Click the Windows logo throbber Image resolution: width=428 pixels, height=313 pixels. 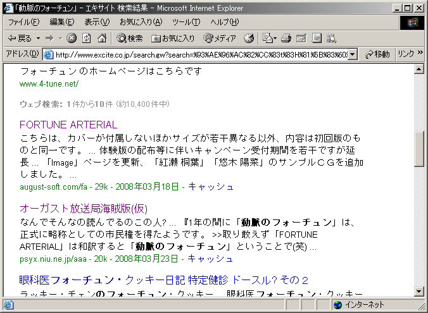pos(412,23)
